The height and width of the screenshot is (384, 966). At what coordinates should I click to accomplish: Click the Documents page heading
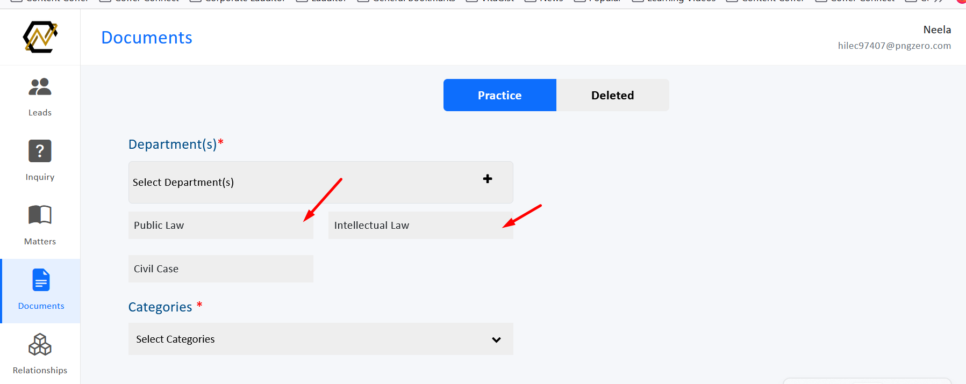tap(147, 38)
